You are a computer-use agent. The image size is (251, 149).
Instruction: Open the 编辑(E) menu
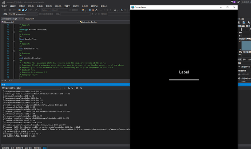click(13, 6)
